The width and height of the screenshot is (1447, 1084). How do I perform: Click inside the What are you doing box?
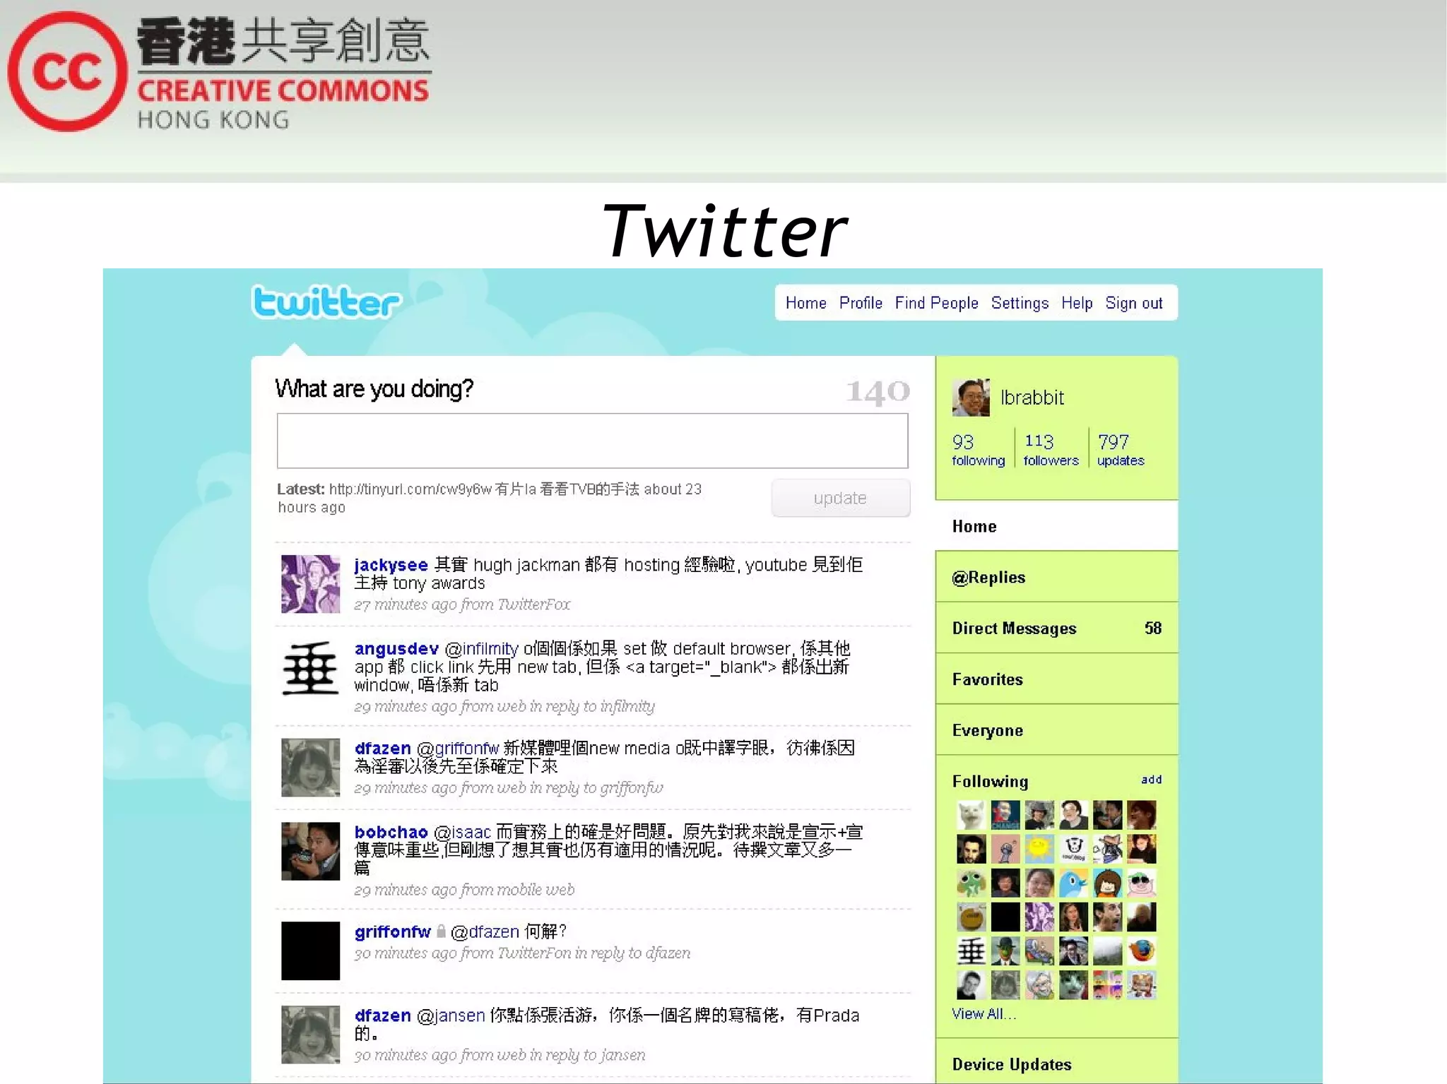click(591, 440)
